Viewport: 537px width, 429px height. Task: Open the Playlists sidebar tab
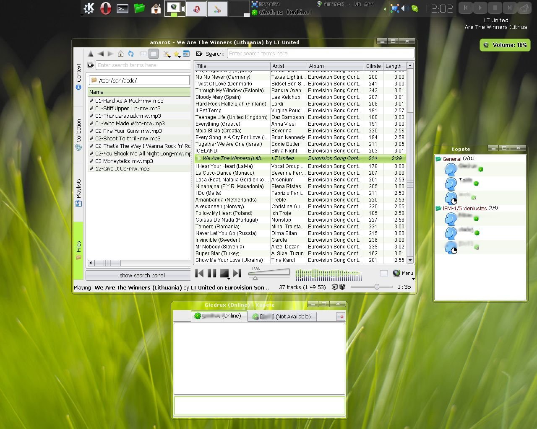pos(78,192)
